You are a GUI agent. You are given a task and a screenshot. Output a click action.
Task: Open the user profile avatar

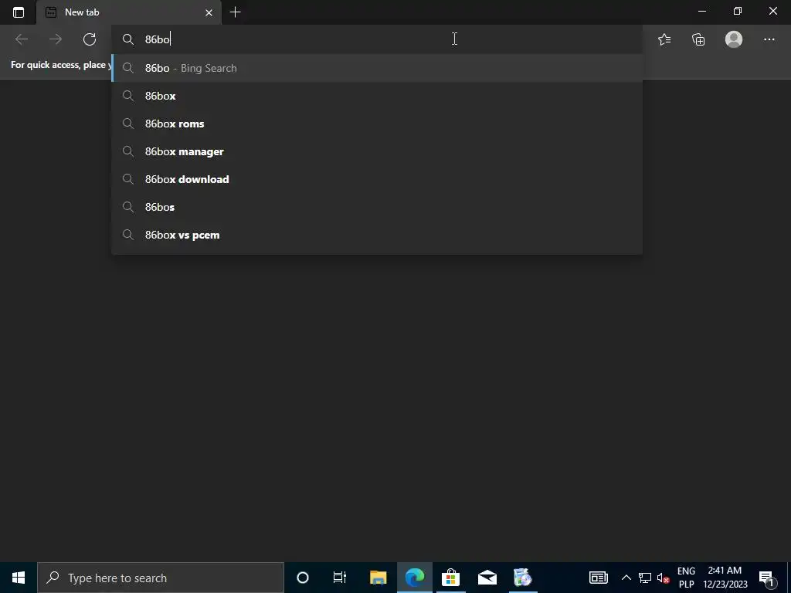[x=734, y=39]
